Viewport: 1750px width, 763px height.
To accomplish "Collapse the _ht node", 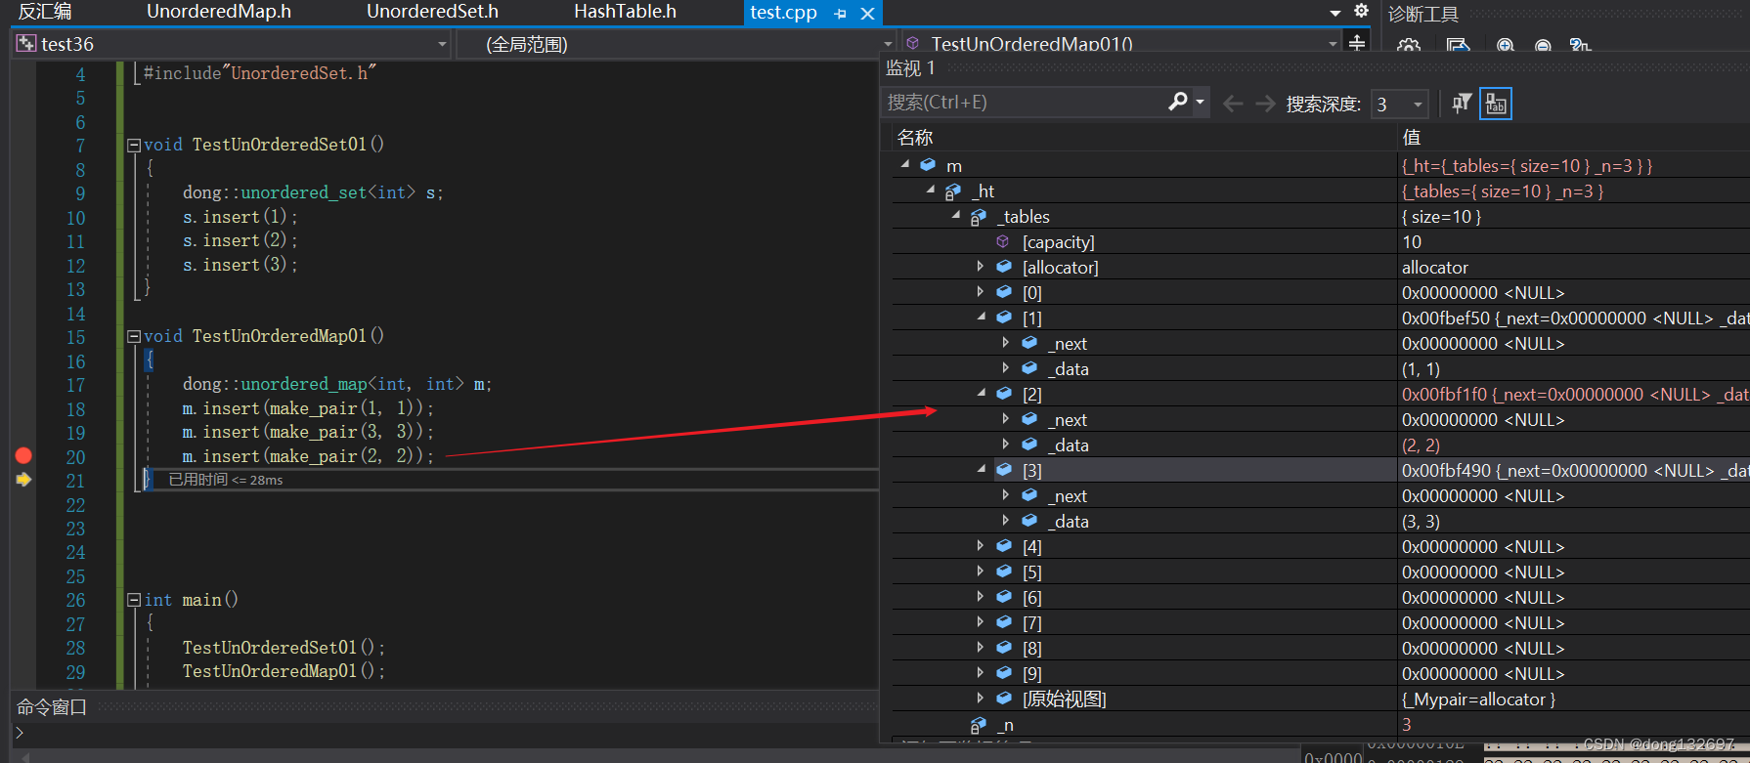I will [x=931, y=190].
